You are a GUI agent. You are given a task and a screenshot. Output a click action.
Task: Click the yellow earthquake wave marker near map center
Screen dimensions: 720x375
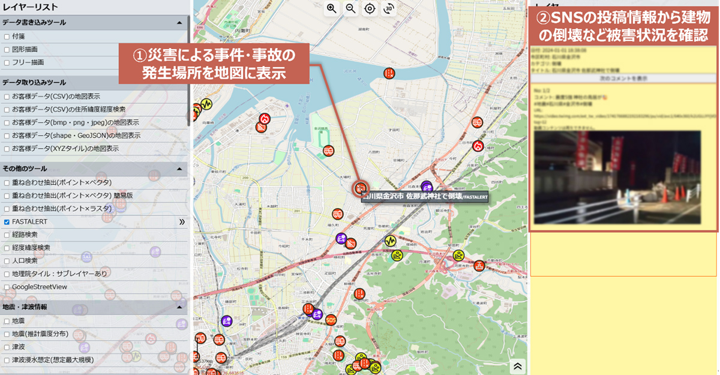click(390, 241)
